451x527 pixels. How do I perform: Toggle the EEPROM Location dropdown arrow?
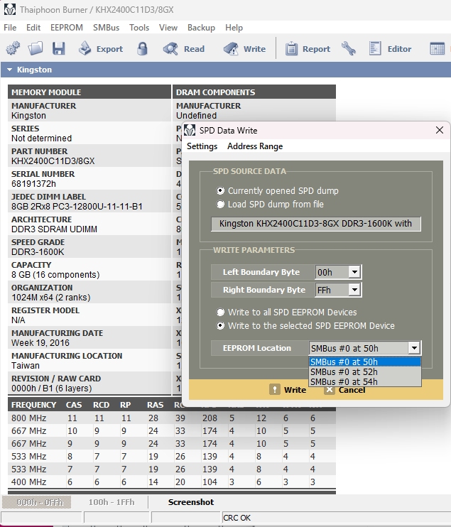click(x=414, y=348)
